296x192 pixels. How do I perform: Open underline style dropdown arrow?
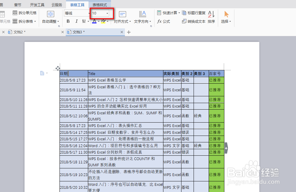click(x=88, y=22)
